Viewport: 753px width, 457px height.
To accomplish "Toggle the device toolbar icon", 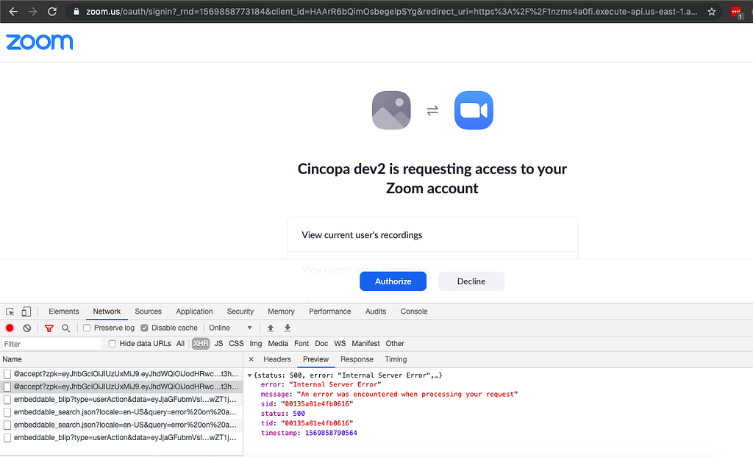I will pos(25,311).
